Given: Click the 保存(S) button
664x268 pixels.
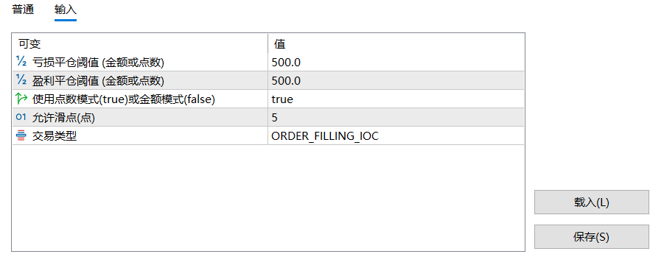Looking at the screenshot, I should (x=591, y=237).
